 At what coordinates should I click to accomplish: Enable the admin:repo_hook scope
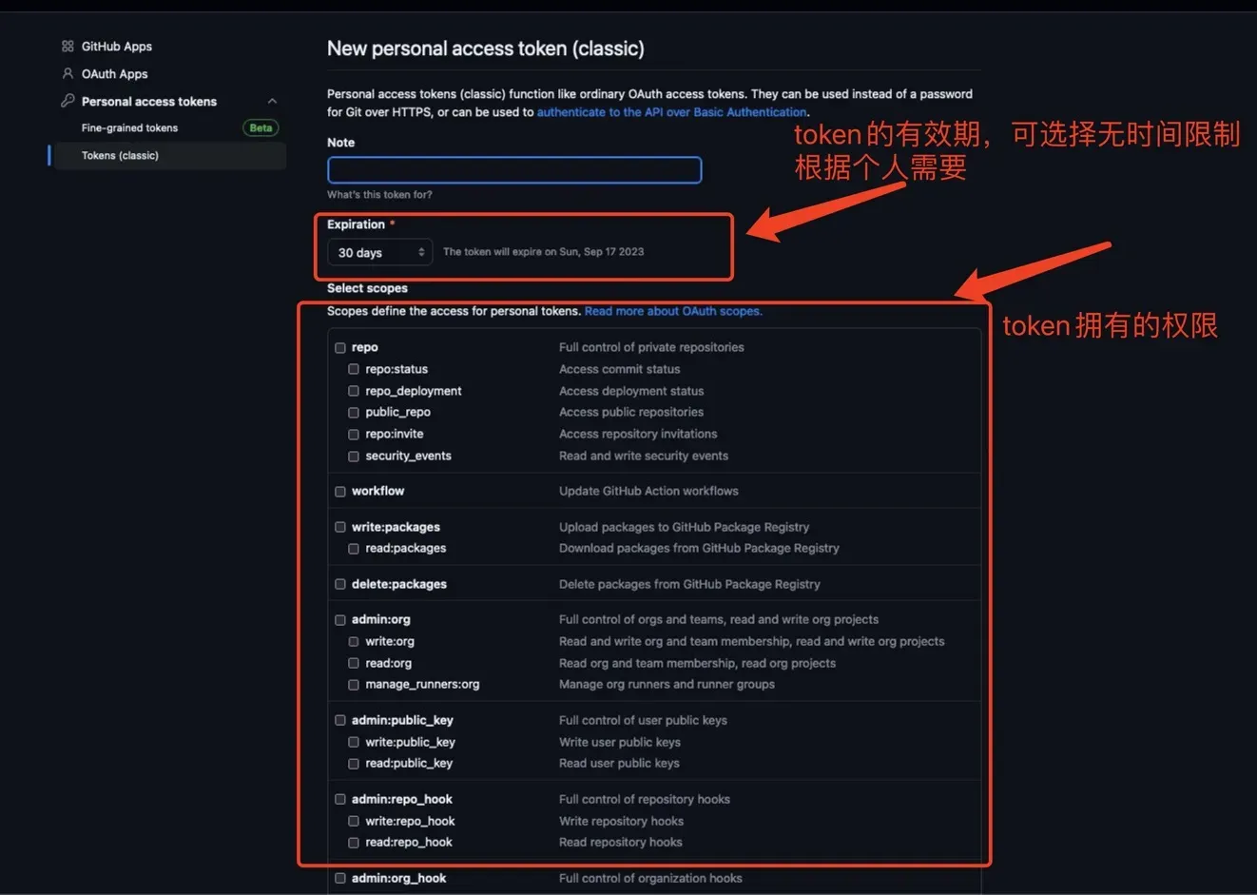tap(340, 799)
